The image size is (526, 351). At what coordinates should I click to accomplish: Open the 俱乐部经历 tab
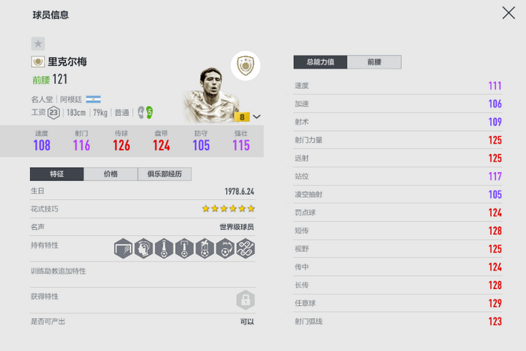point(165,174)
